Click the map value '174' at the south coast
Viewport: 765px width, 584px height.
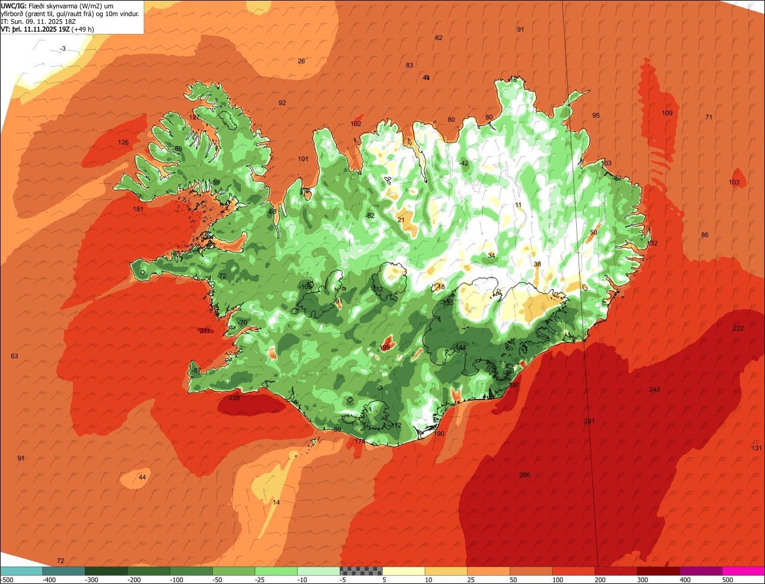tap(360, 442)
